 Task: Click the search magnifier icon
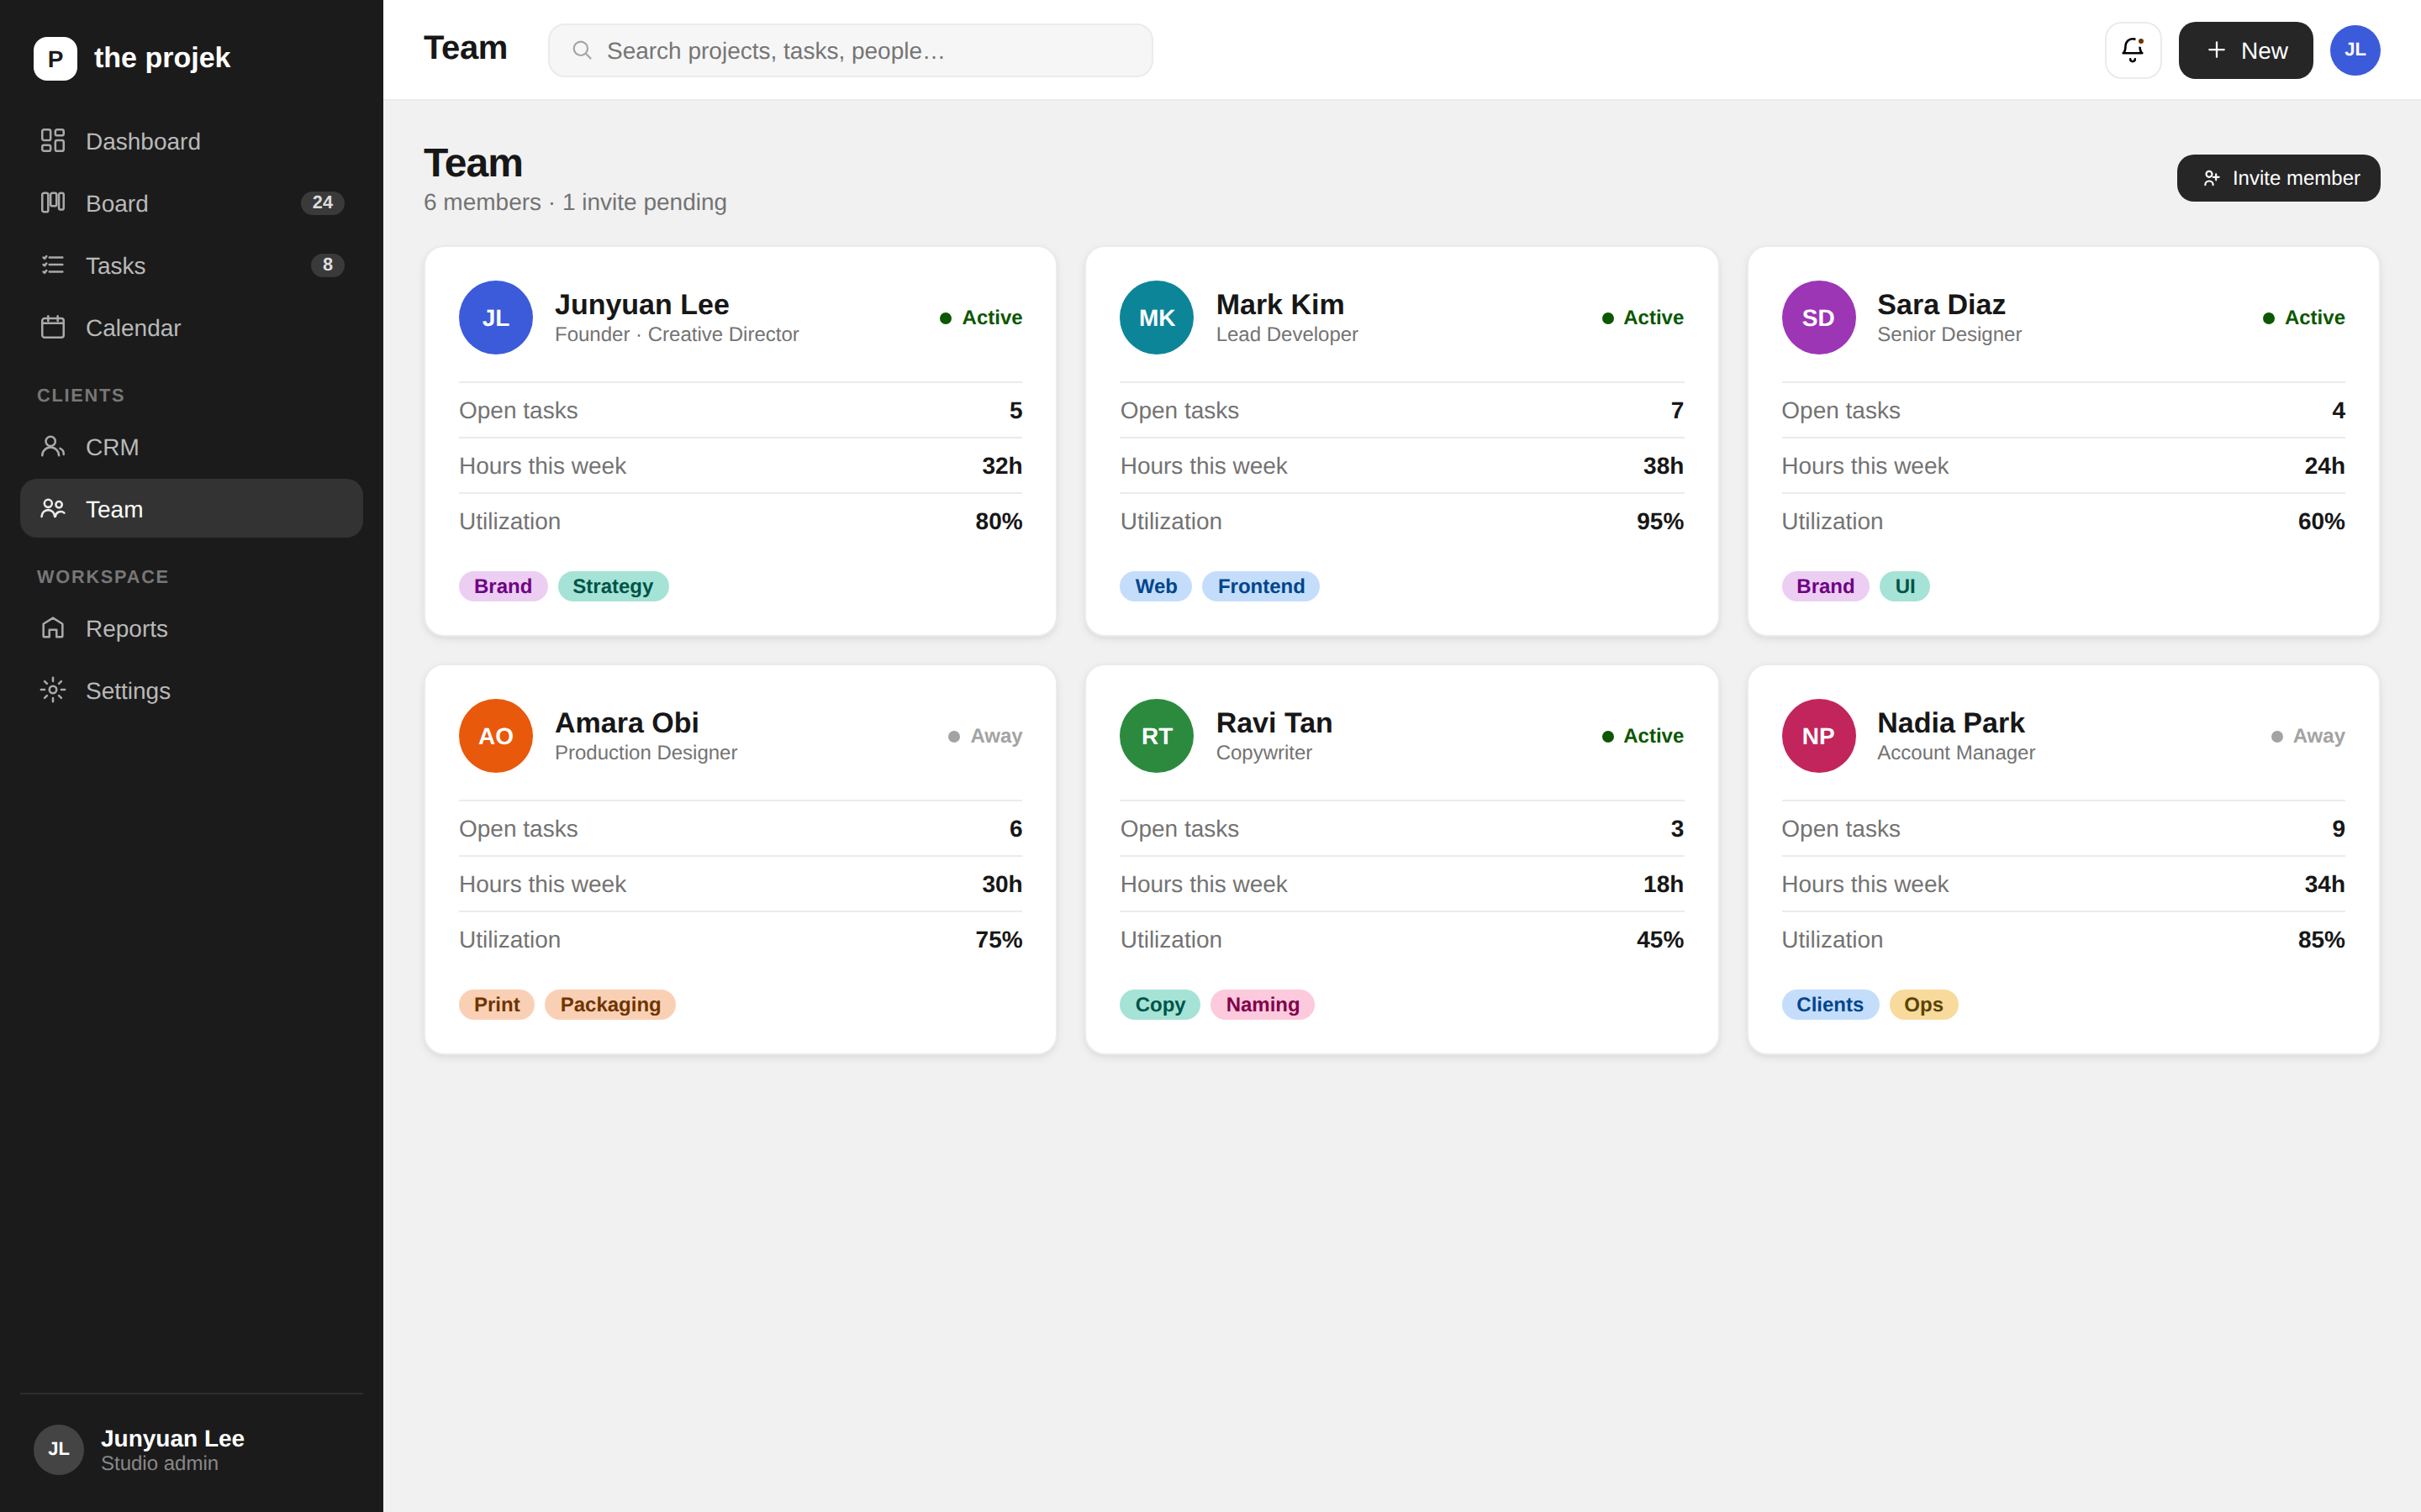point(581,50)
